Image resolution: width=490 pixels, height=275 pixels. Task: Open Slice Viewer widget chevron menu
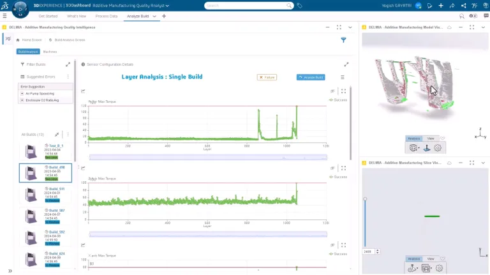coord(483,163)
